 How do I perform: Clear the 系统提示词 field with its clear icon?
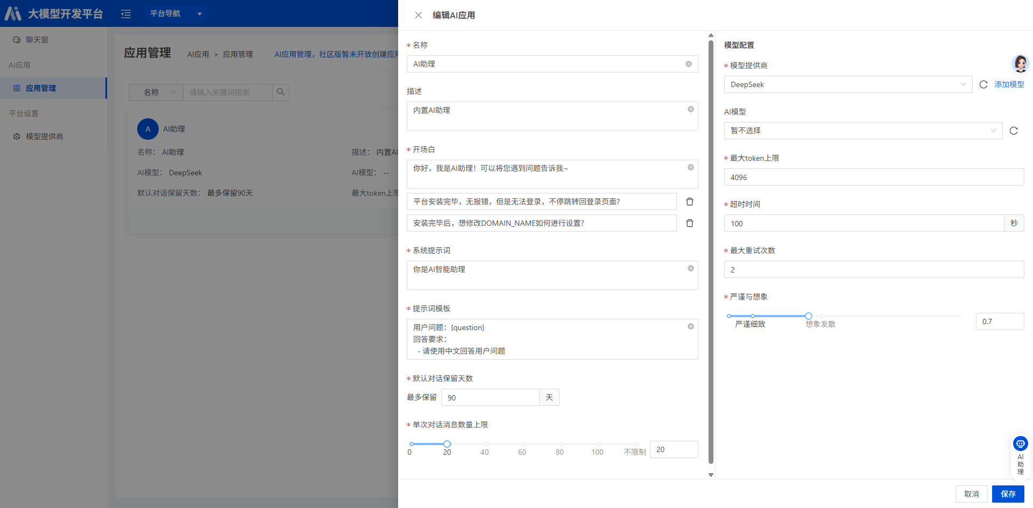691,268
